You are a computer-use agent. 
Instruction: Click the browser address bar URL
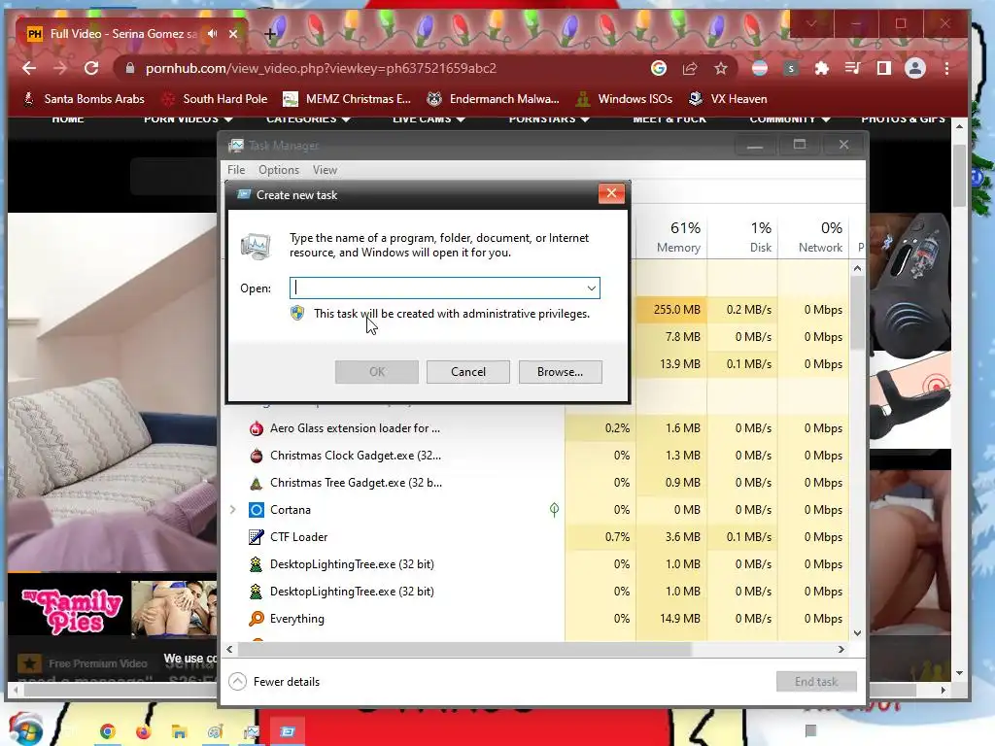click(x=321, y=69)
